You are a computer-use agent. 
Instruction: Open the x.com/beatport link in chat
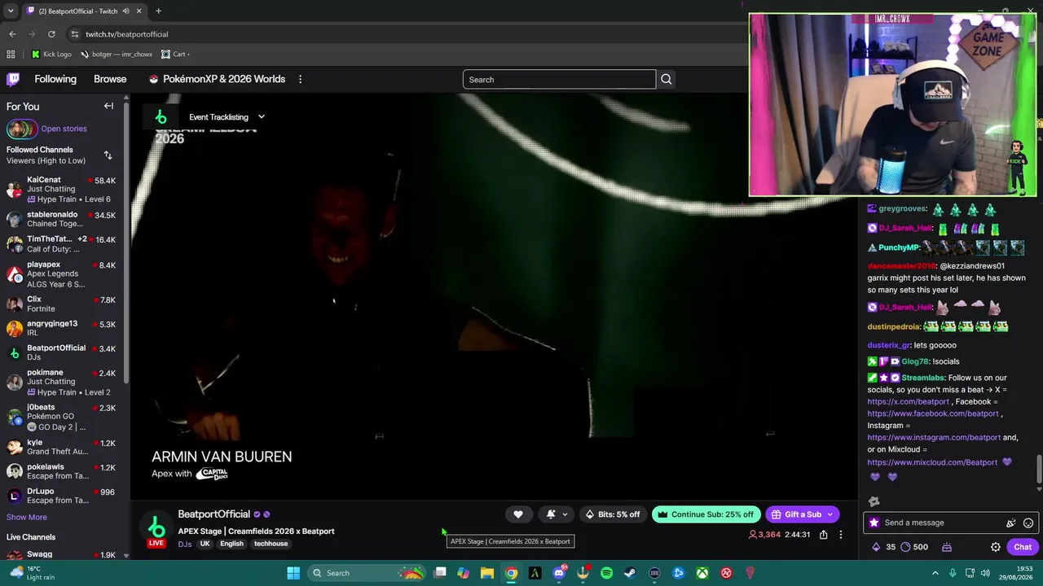(x=908, y=401)
